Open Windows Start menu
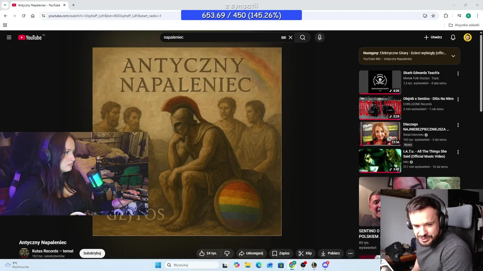This screenshot has height=271, width=483. (x=158, y=265)
